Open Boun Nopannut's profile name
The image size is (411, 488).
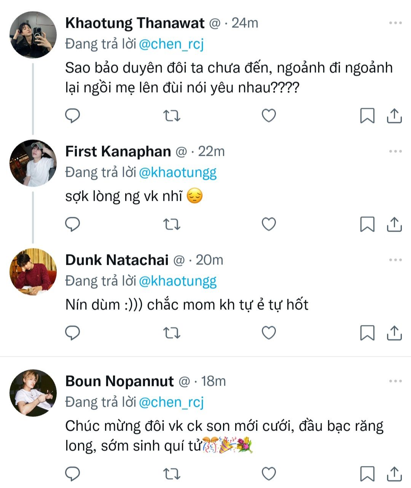click(x=119, y=381)
